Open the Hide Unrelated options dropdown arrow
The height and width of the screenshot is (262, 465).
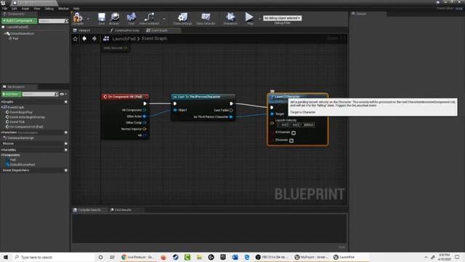[164, 19]
